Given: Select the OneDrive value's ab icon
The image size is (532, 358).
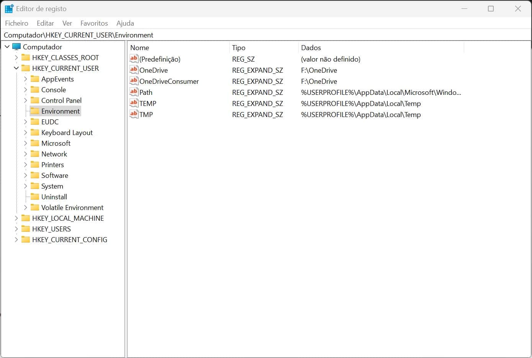Looking at the screenshot, I should pos(134,70).
